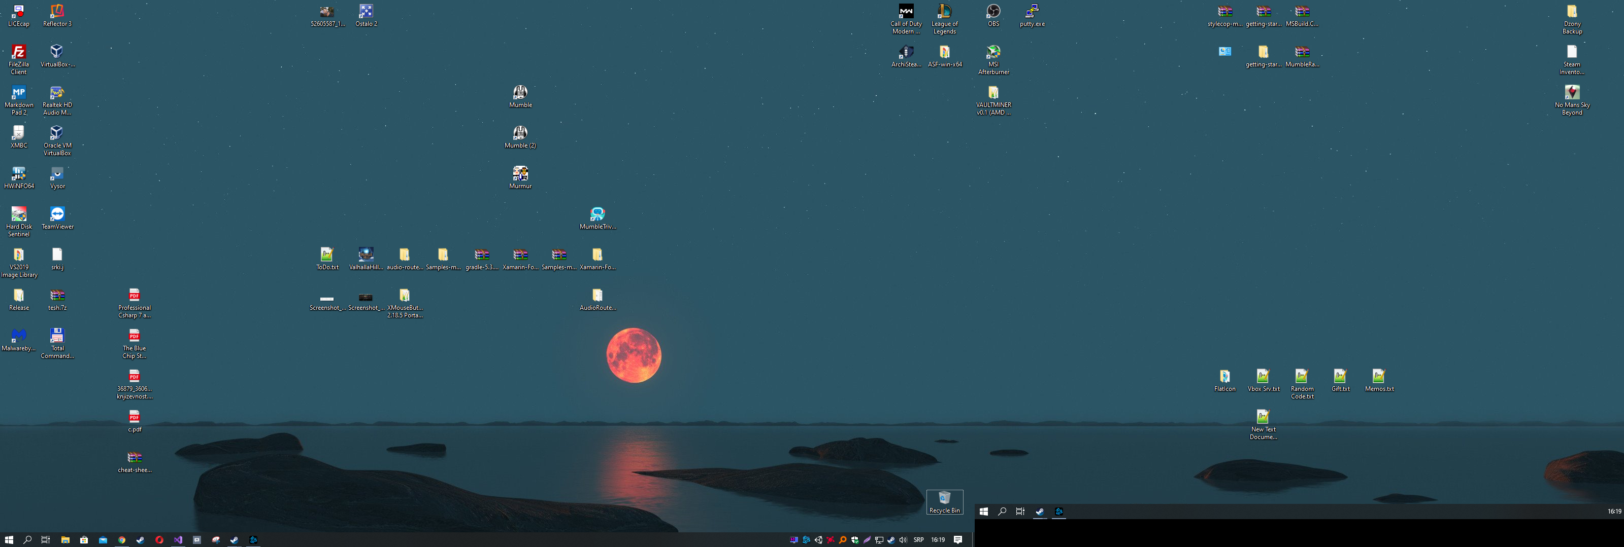Select the audio-route folder icon
This screenshot has height=547, width=1624.
coord(404,259)
